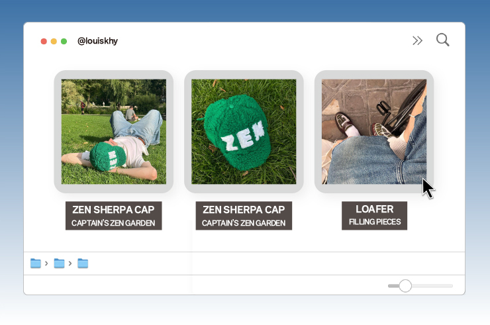Click the chevron after the first breadcrumb folder
This screenshot has width=490, height=325.
coord(46,263)
